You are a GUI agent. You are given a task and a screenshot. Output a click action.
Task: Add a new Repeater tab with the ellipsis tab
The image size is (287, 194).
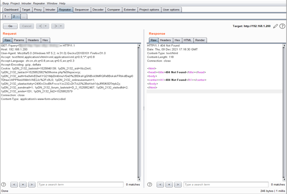[x=24, y=17]
